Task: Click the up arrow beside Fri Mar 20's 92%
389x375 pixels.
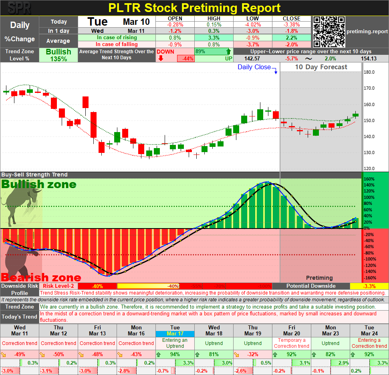Action: tap(275, 355)
